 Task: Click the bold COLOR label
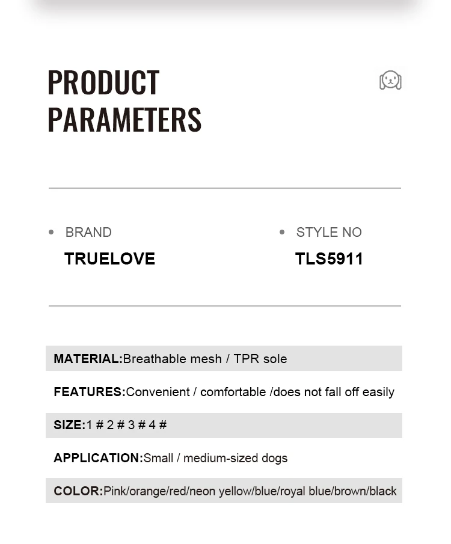click(x=78, y=491)
